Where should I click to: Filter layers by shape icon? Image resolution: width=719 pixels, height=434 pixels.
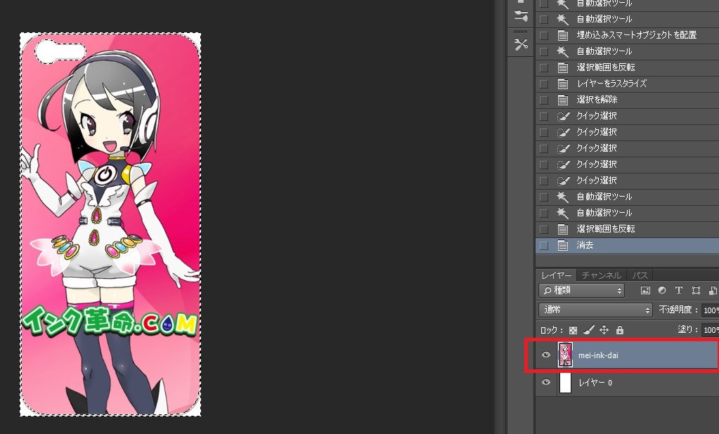[x=696, y=290]
